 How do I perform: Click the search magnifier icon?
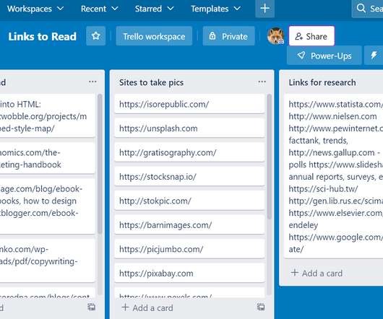point(361,8)
